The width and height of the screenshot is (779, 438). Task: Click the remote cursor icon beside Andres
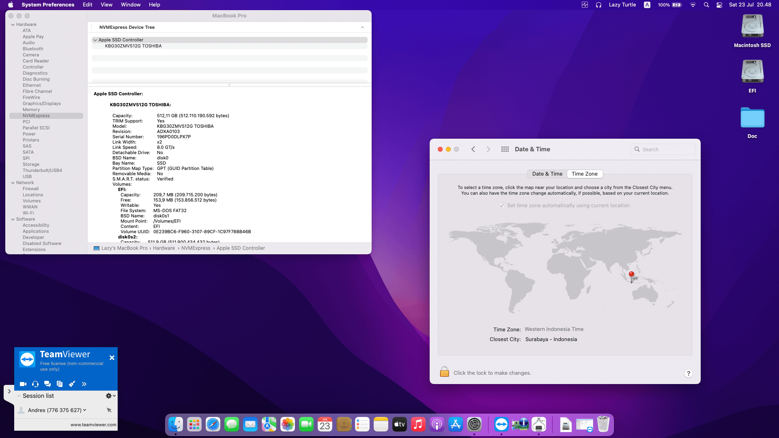[x=109, y=410]
